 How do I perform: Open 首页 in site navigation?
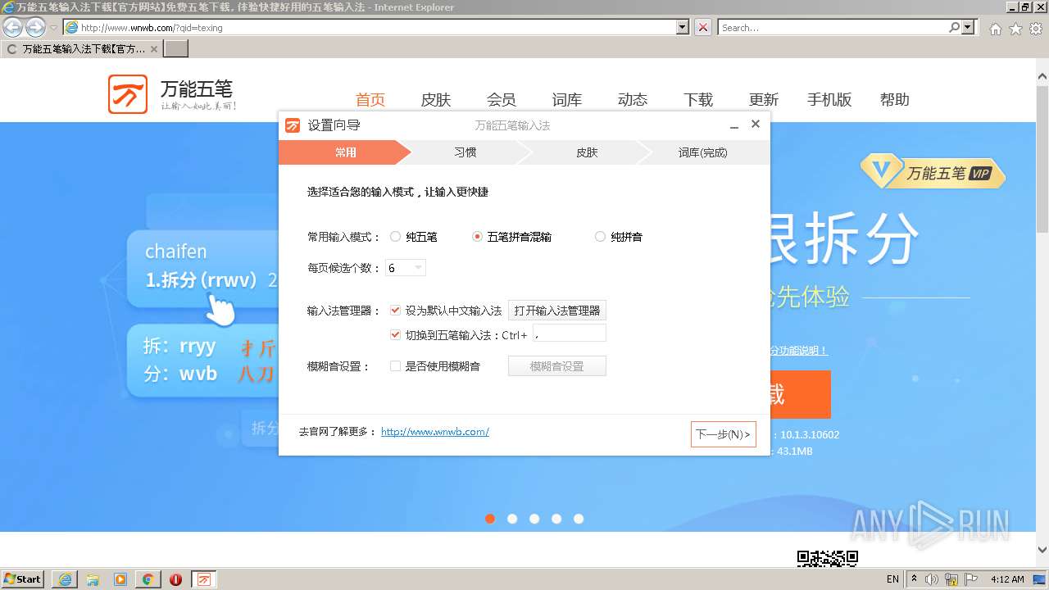(370, 100)
